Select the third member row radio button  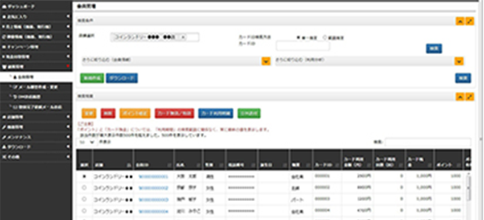84,199
